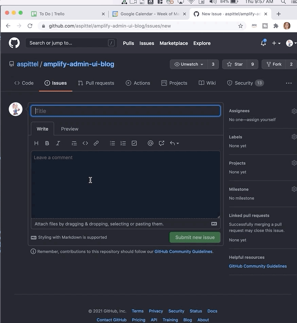Open the Actions tab
This screenshot has height=323, width=297.
pyautogui.click(x=138, y=83)
